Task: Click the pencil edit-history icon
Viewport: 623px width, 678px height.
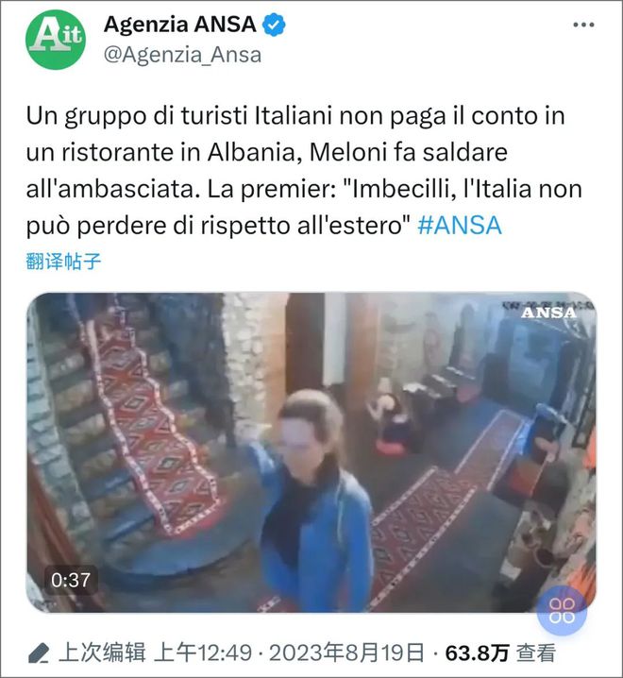Action: coord(39,653)
